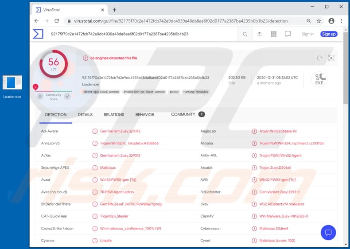Click the Loader.exe file name text
This screenshot has height=249, width=350.
(x=90, y=85)
